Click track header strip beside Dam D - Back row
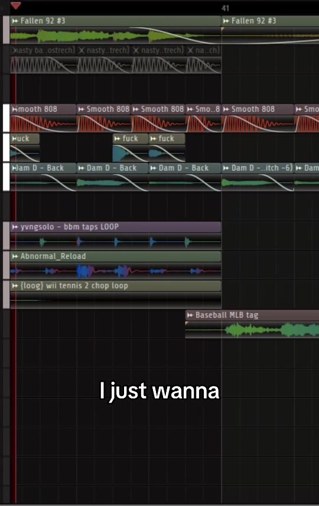The image size is (319, 506). click(x=6, y=177)
